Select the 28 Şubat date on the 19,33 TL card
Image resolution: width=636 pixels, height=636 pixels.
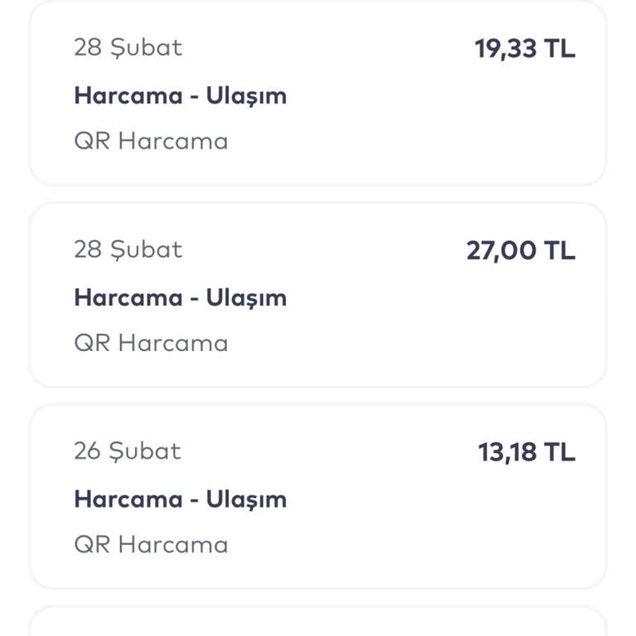(x=128, y=47)
